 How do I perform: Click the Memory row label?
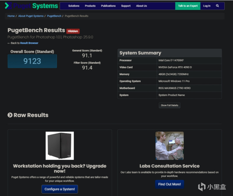[124, 74]
